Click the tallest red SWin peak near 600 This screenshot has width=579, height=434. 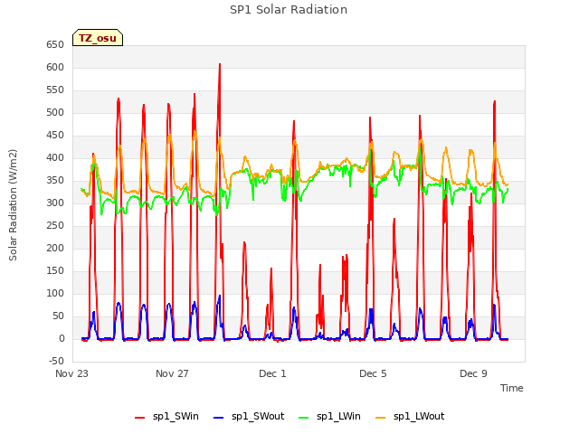pyautogui.click(x=220, y=65)
